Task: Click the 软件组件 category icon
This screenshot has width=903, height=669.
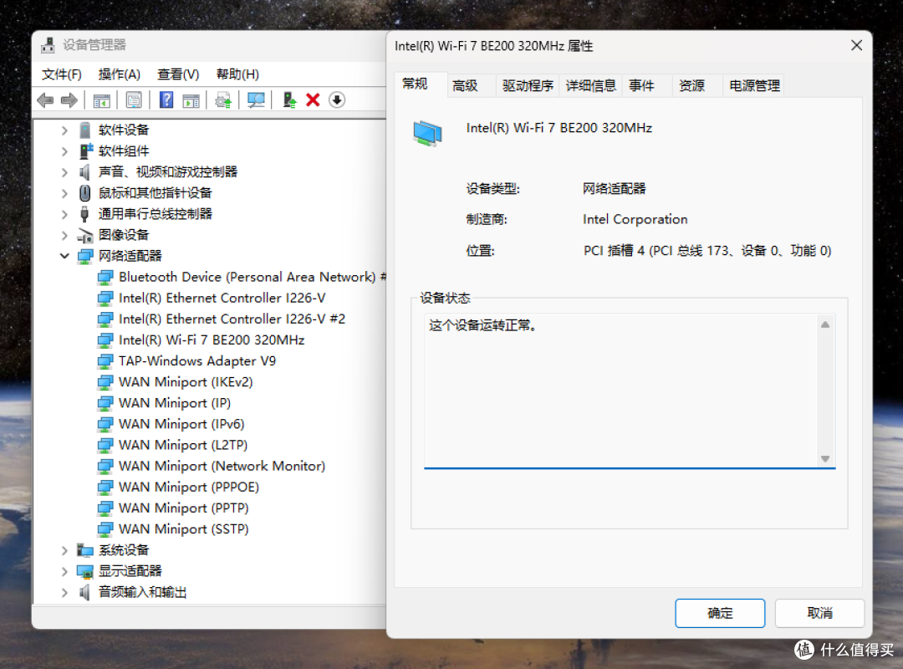Action: pos(86,151)
